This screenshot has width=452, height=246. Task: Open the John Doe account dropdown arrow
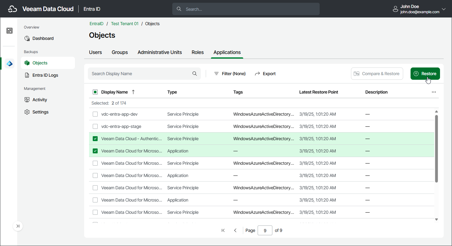[443, 9]
